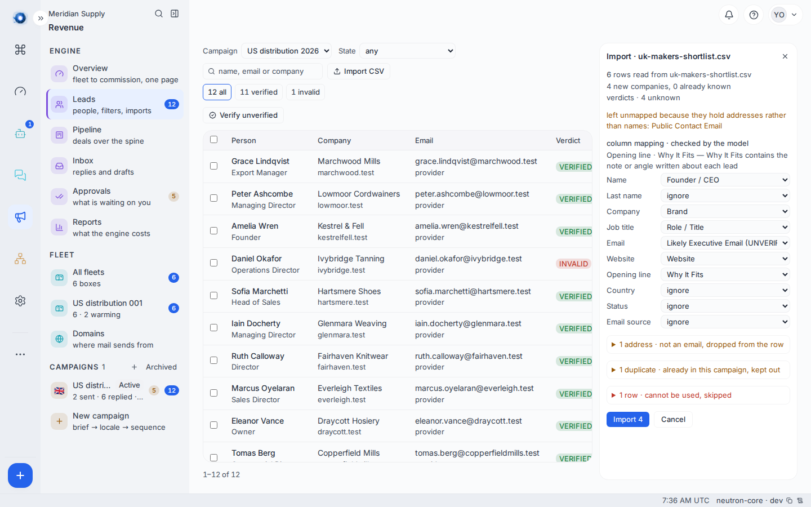Viewport: 811px width, 507px height.
Task: Click Cancel in the import panel
Action: click(673, 420)
